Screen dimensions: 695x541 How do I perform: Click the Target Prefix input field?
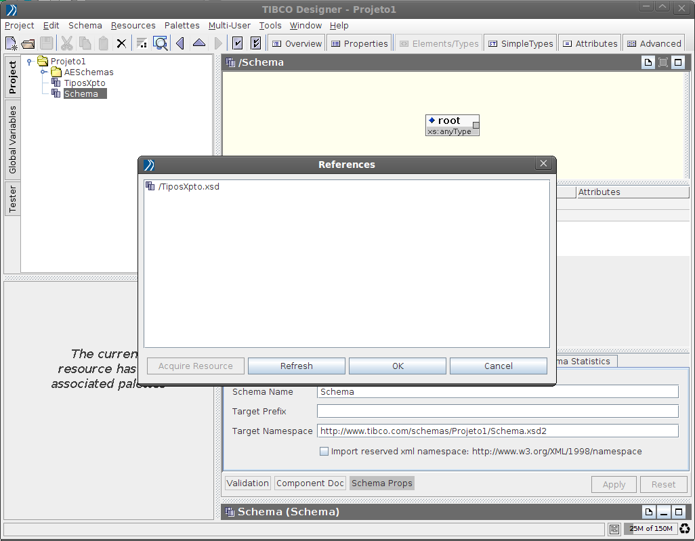click(497, 412)
